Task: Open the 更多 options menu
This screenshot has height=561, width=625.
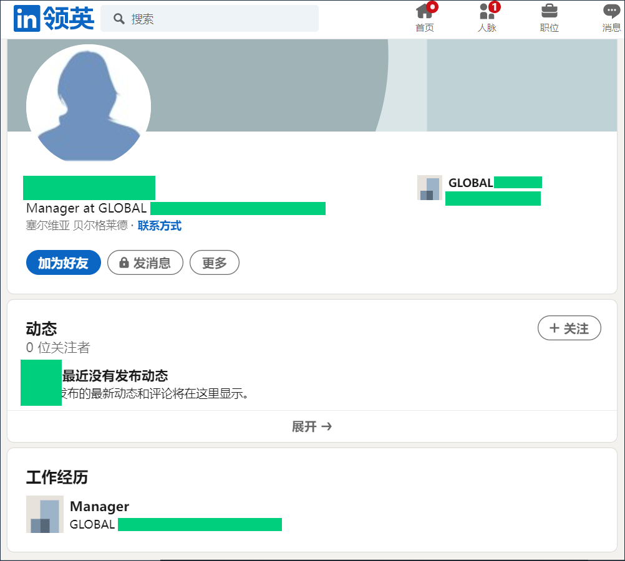Action: click(x=215, y=262)
